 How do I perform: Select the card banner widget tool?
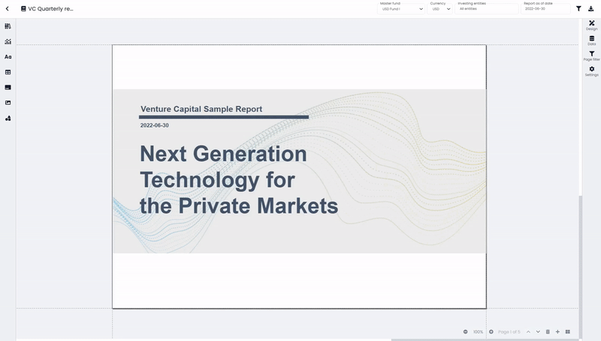[8, 87]
